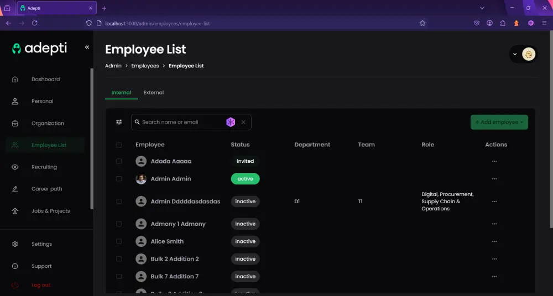
Task: Open Jobs & Projects icon in sidebar
Action: (15, 211)
